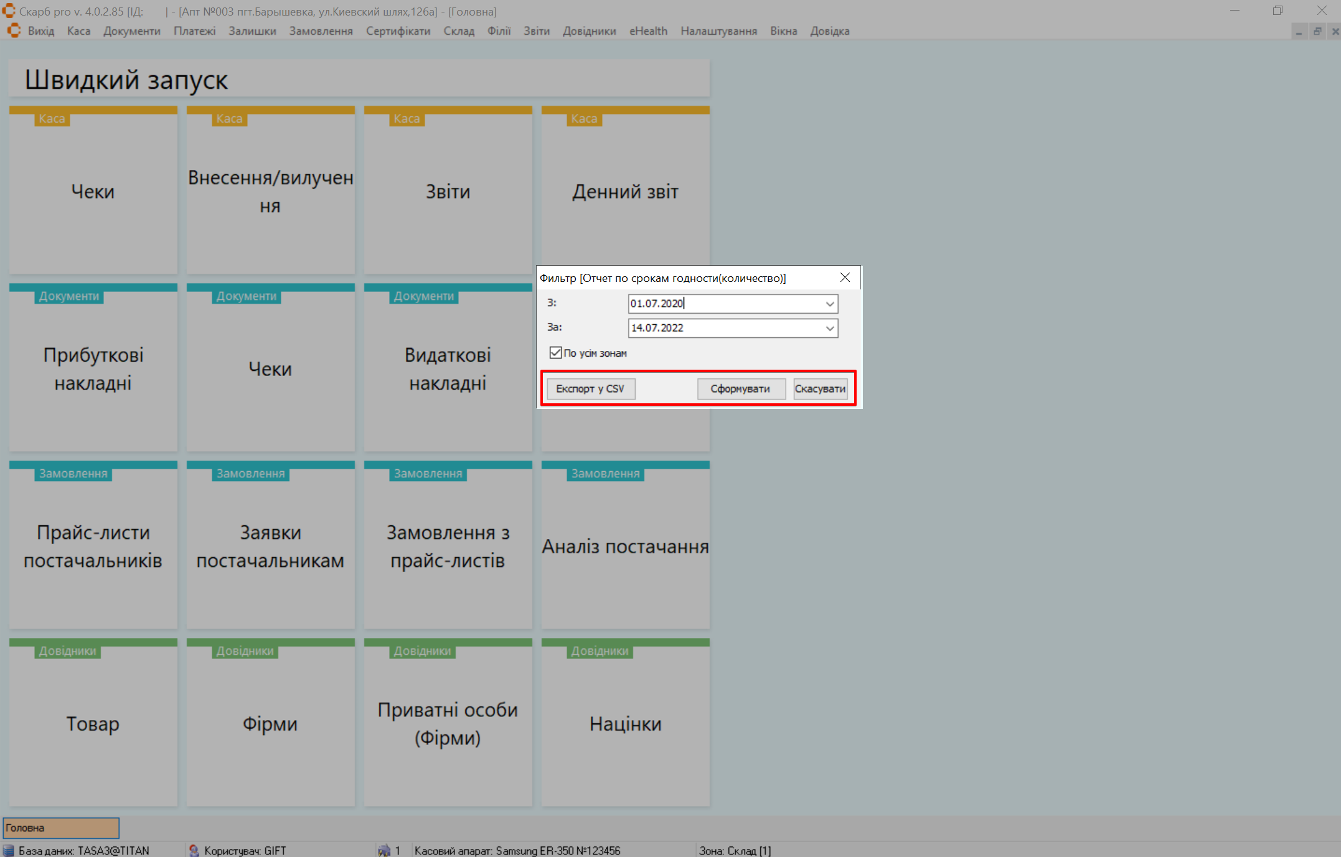Minimize the inner MDI child window
The image size is (1341, 857).
(1299, 31)
